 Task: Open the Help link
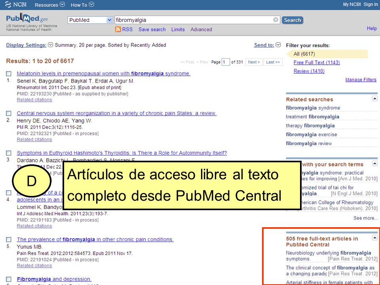[372, 28]
